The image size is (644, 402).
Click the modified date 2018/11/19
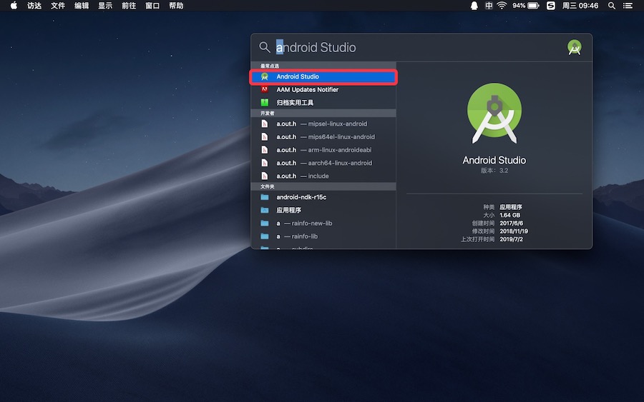[514, 231]
